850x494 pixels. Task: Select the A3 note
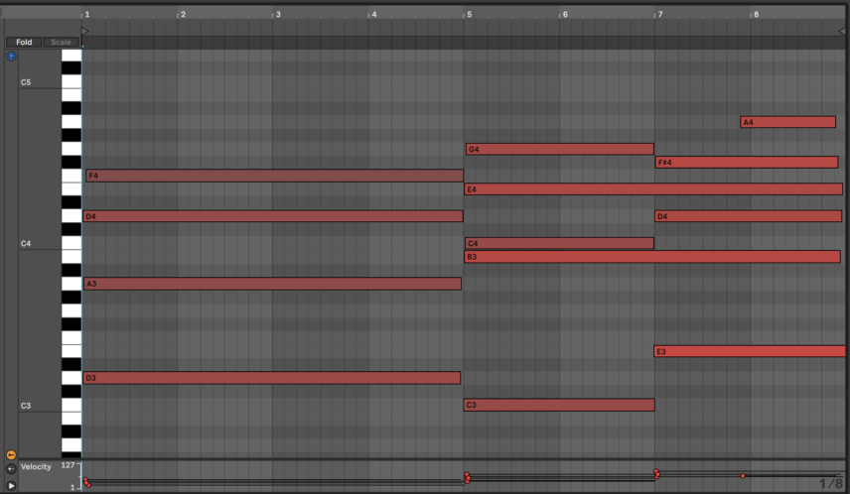coord(272,284)
